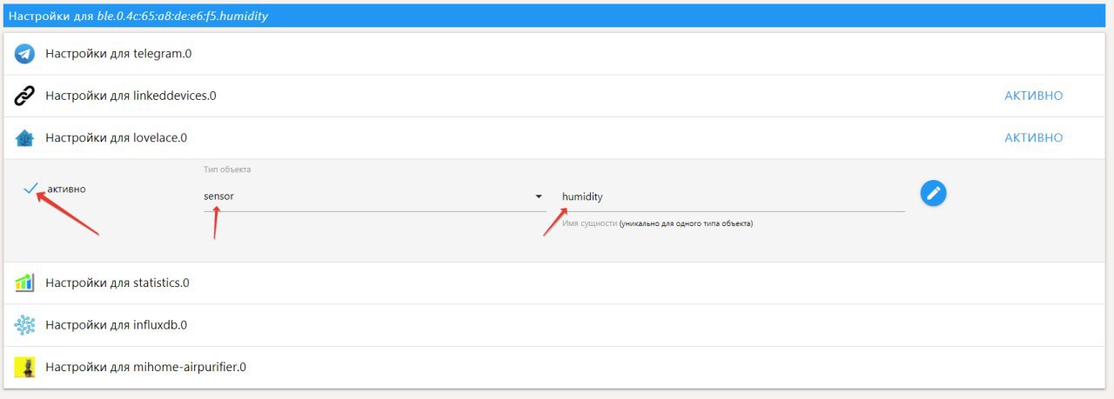Toggle the "активно" checkbox

(31, 188)
